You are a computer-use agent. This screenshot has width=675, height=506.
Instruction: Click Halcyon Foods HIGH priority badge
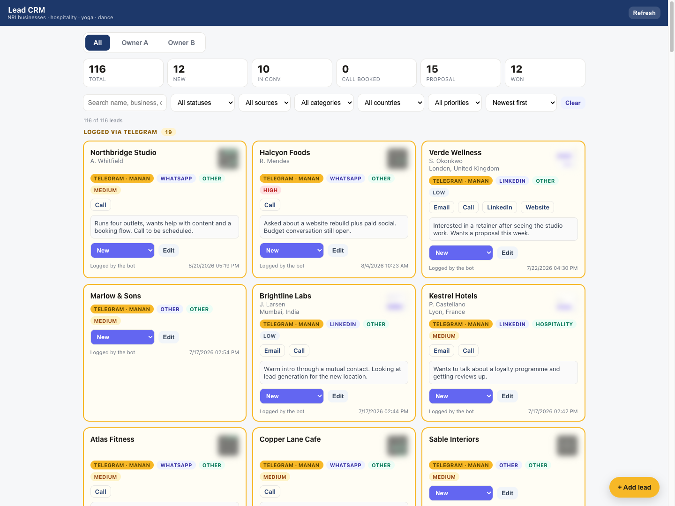(x=270, y=190)
